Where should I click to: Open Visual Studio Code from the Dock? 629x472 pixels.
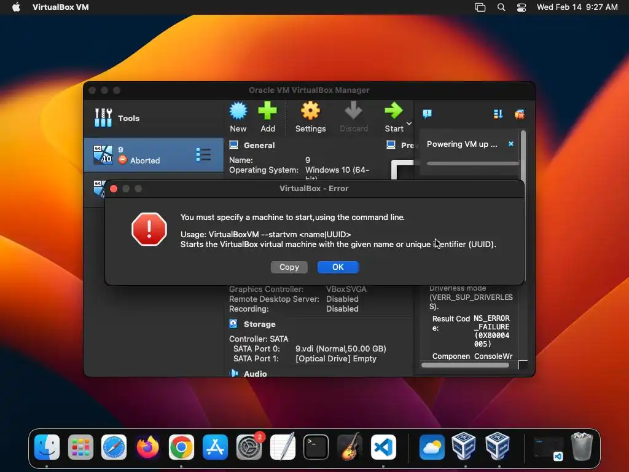click(x=383, y=447)
